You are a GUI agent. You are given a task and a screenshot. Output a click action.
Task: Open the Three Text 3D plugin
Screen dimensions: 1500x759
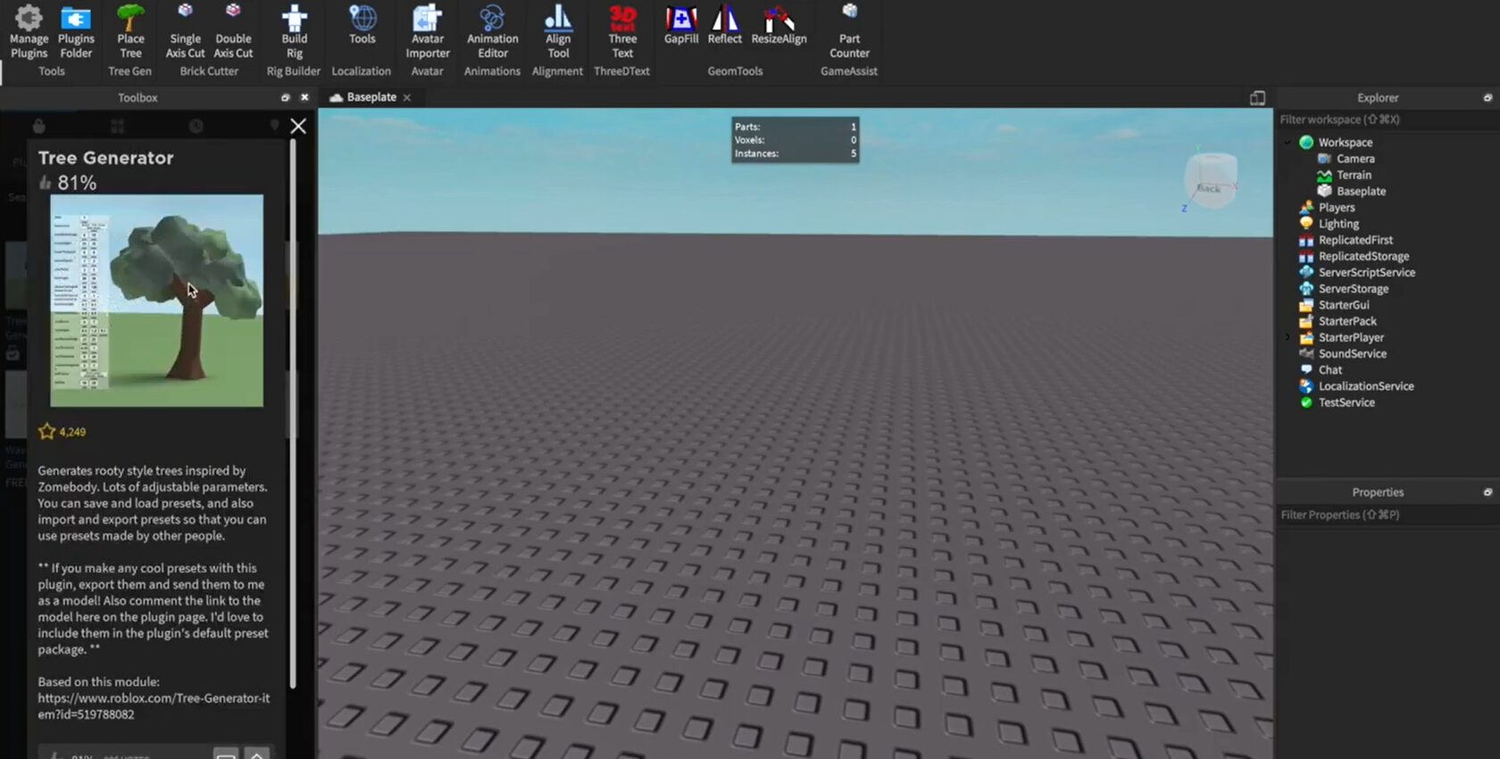pos(622,32)
